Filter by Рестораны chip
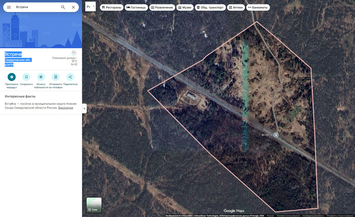The image size is (355, 217). (x=112, y=8)
